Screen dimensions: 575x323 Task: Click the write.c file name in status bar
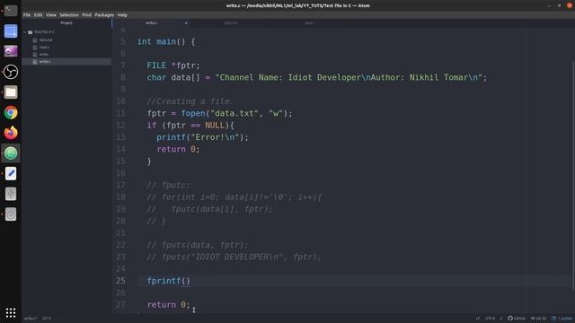[x=31, y=319]
